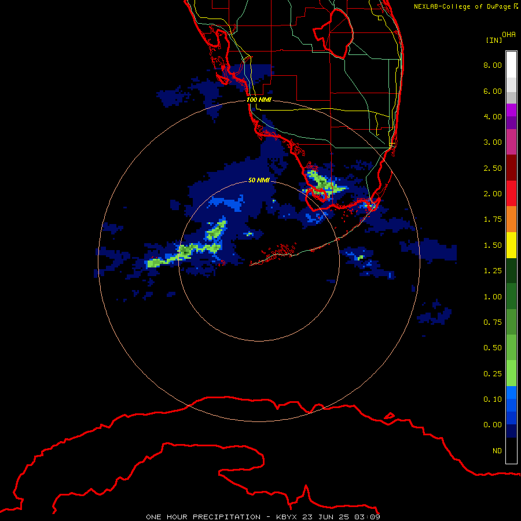Click the 6.00 legend value
This screenshot has width=521, height=521.
click(493, 91)
